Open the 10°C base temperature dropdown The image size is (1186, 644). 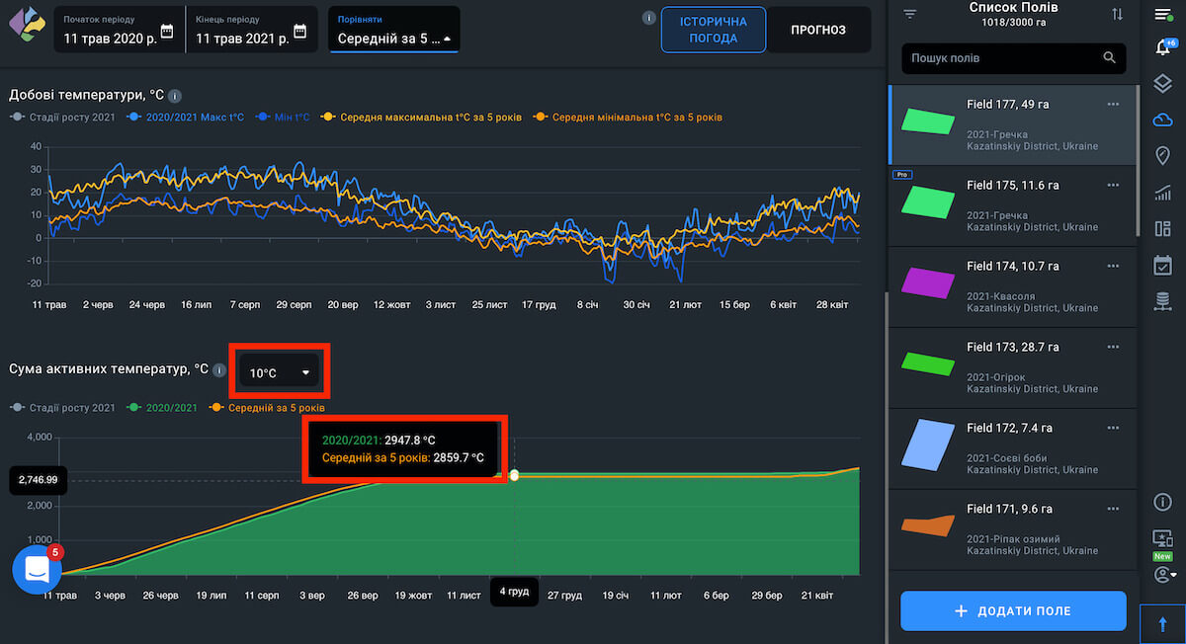280,372
